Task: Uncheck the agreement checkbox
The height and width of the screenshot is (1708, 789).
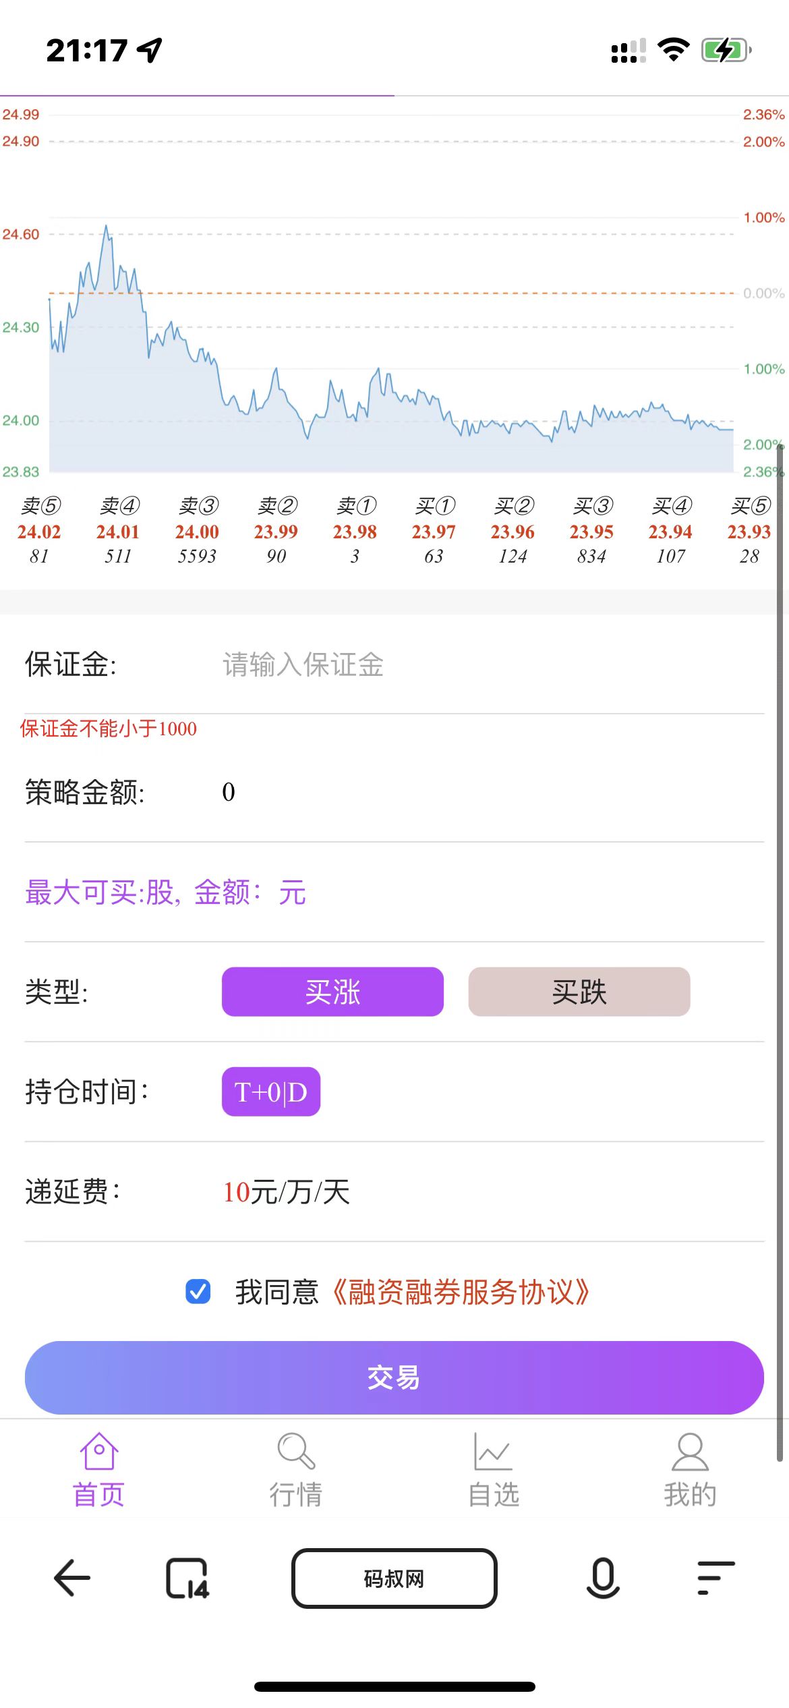Action: pos(198,1292)
